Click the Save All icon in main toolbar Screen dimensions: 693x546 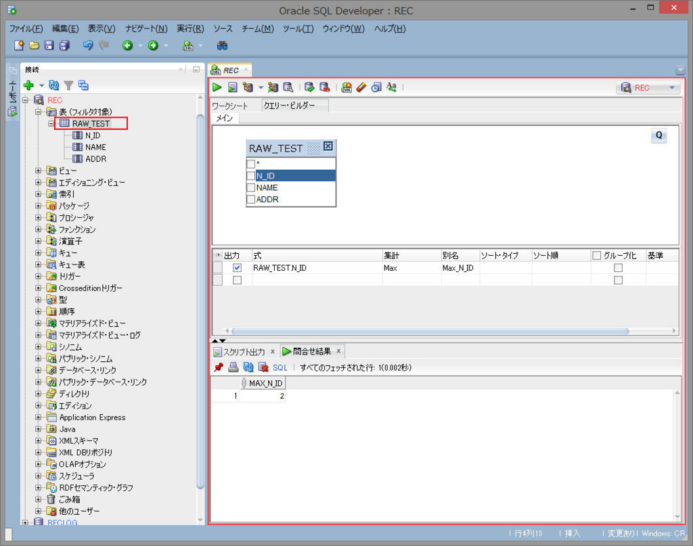[x=64, y=45]
